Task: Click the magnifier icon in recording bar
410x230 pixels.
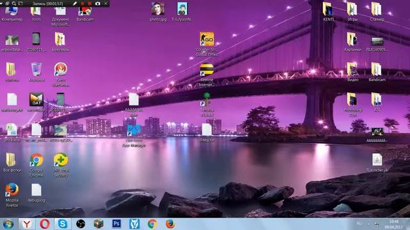Action: click(14, 4)
